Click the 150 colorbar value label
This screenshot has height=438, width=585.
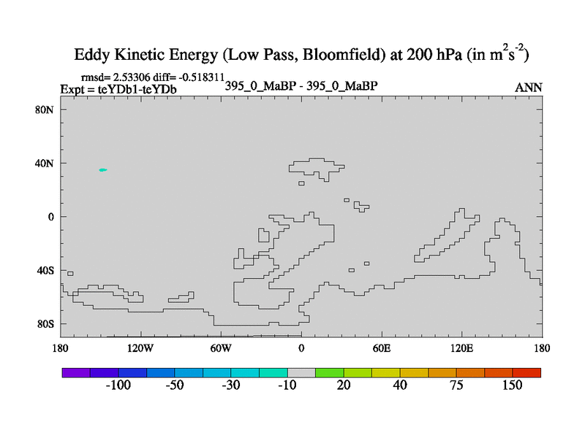click(512, 385)
